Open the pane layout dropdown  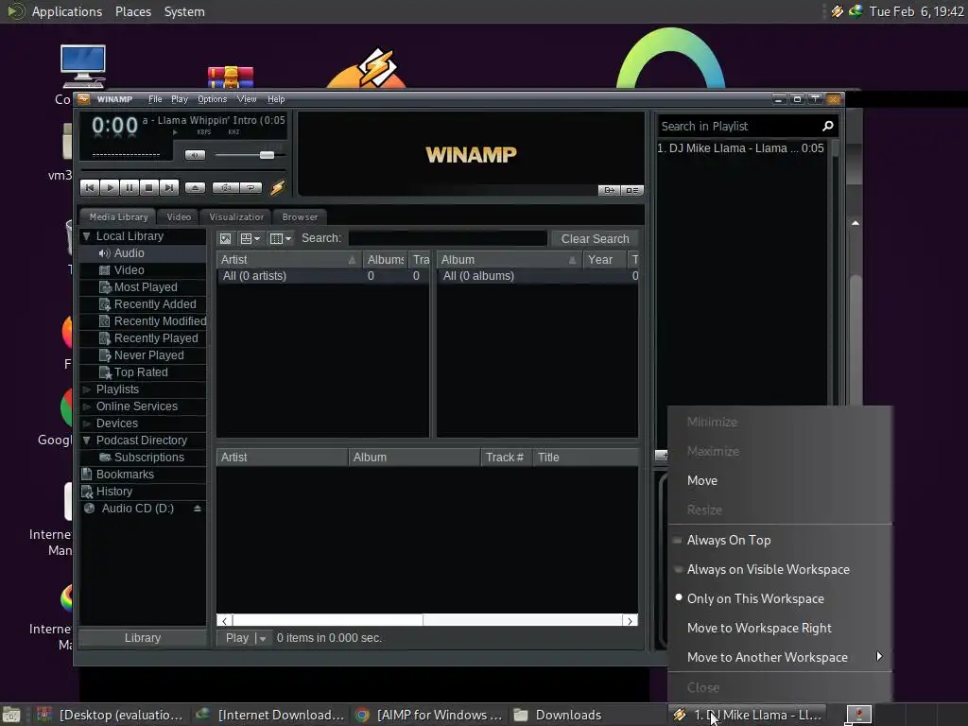250,238
